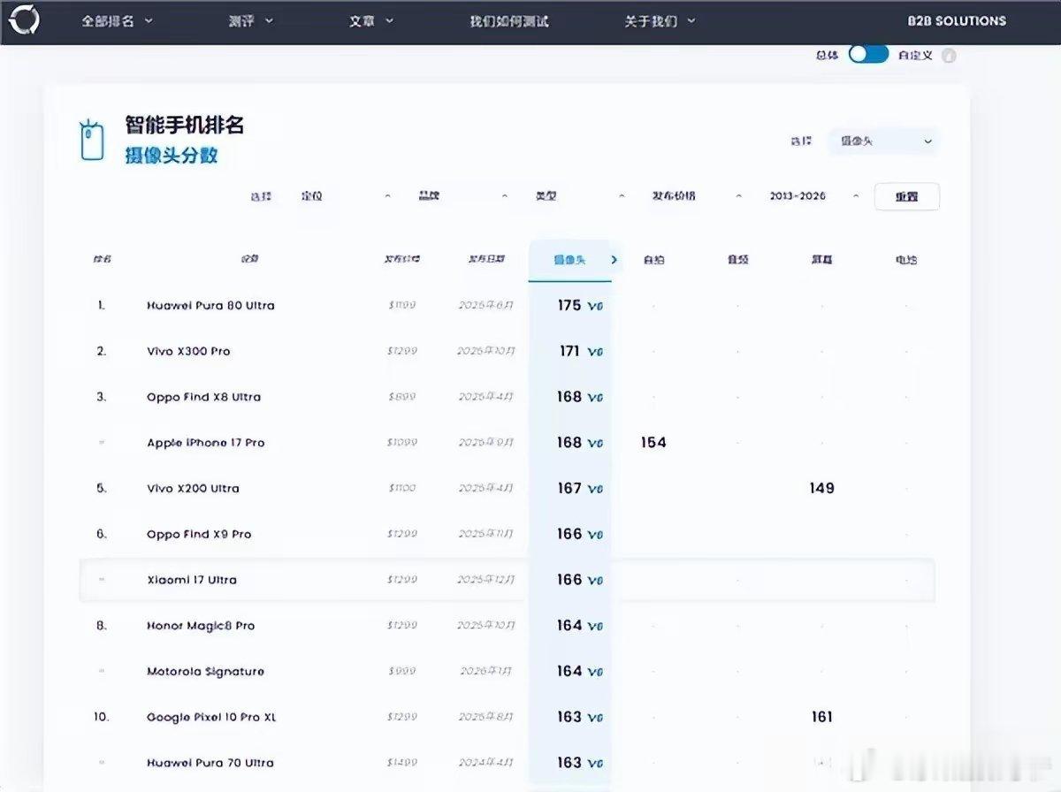Screen dimensions: 1061x792
Task: Click the info icon next to 自定义
Action: click(948, 55)
